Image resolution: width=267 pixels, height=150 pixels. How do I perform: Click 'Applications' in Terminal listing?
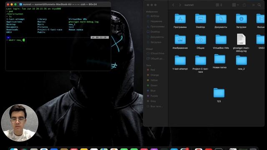14,22
